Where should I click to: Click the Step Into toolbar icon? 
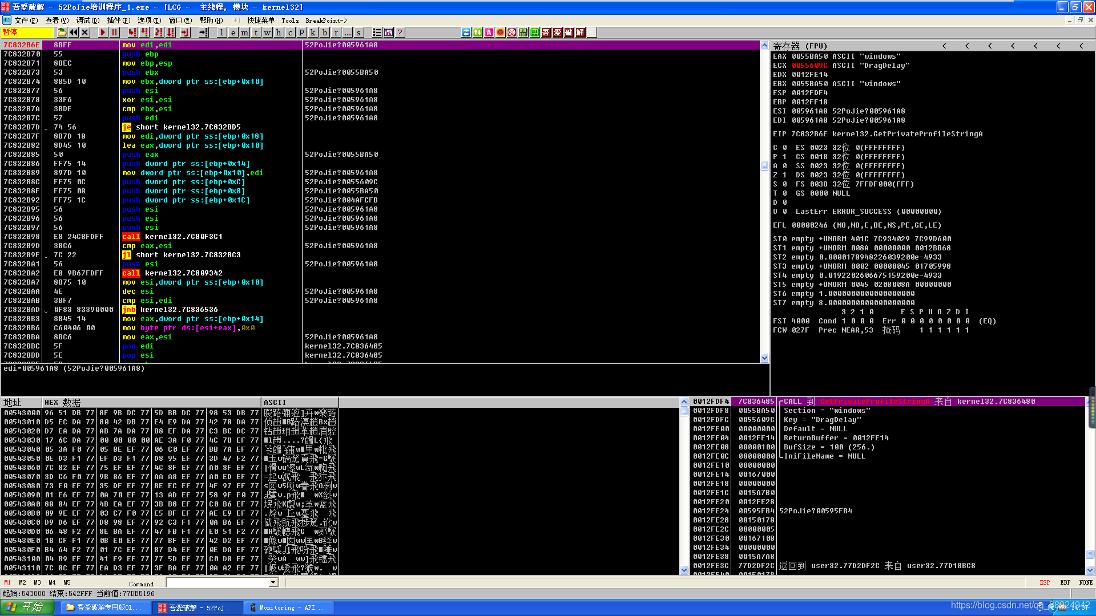click(x=133, y=33)
